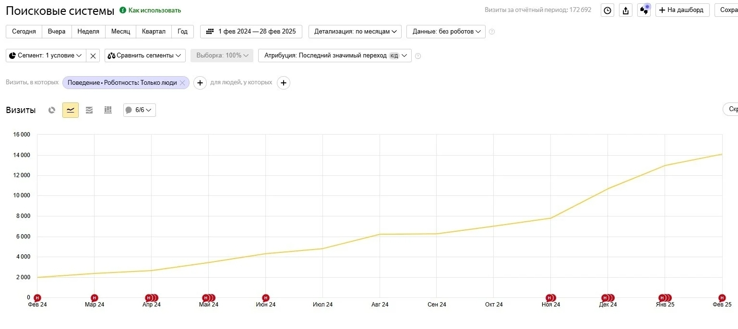Open the Как использовать link
The height and width of the screenshot is (329, 738).
(155, 10)
